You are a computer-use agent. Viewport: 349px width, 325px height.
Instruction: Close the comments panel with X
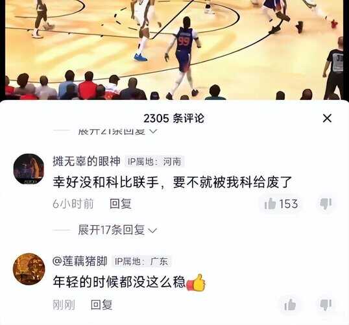[x=327, y=118]
